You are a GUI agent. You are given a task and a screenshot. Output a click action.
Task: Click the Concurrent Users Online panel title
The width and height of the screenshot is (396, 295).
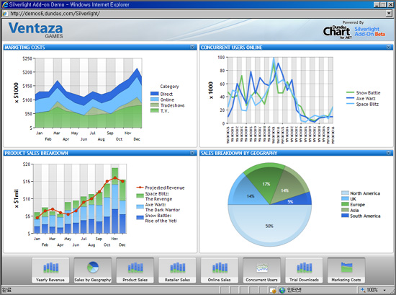pos(231,48)
